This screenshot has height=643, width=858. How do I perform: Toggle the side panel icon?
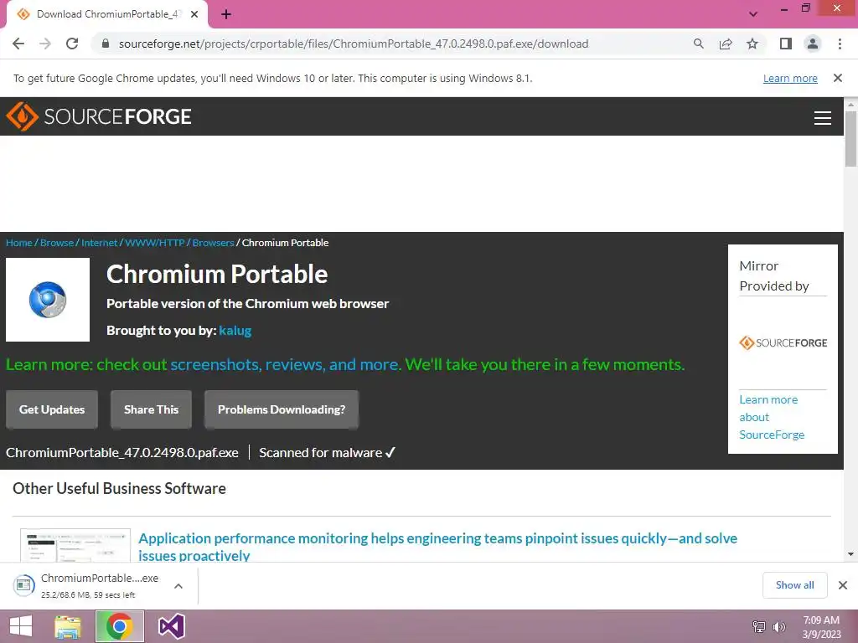(x=786, y=44)
